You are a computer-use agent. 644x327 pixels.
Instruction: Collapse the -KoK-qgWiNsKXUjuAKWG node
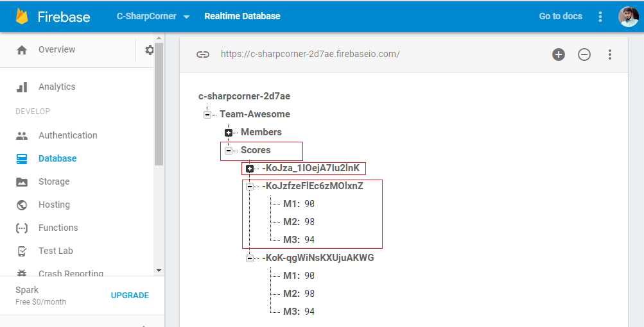point(250,258)
